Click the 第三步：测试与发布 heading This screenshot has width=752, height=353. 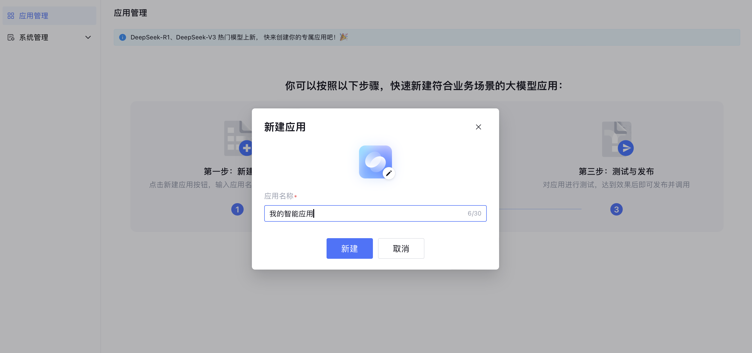pyautogui.click(x=616, y=171)
